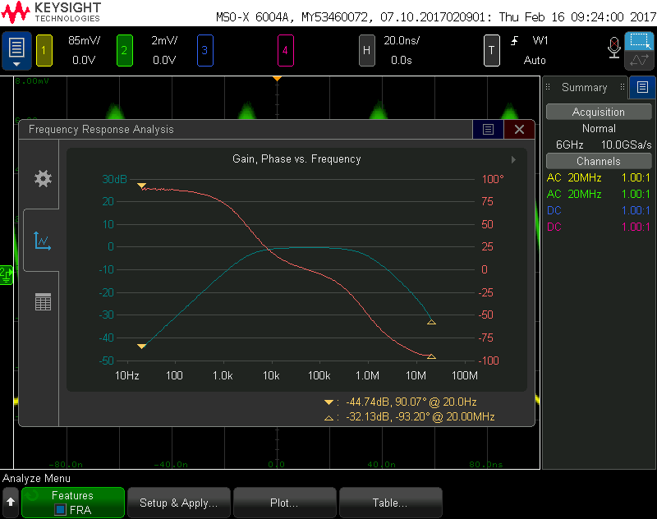Screen dimensions: 657x519
Task: Expand the Gain, Phase vs. Frequency chart options
Action: [x=513, y=159]
